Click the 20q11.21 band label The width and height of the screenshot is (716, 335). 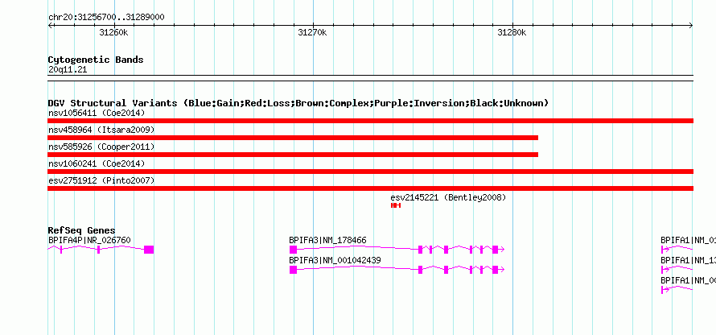(67, 70)
